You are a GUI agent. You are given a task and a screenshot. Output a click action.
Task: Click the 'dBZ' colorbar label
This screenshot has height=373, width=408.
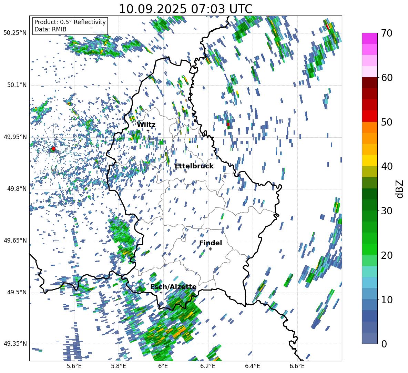tap(400, 189)
